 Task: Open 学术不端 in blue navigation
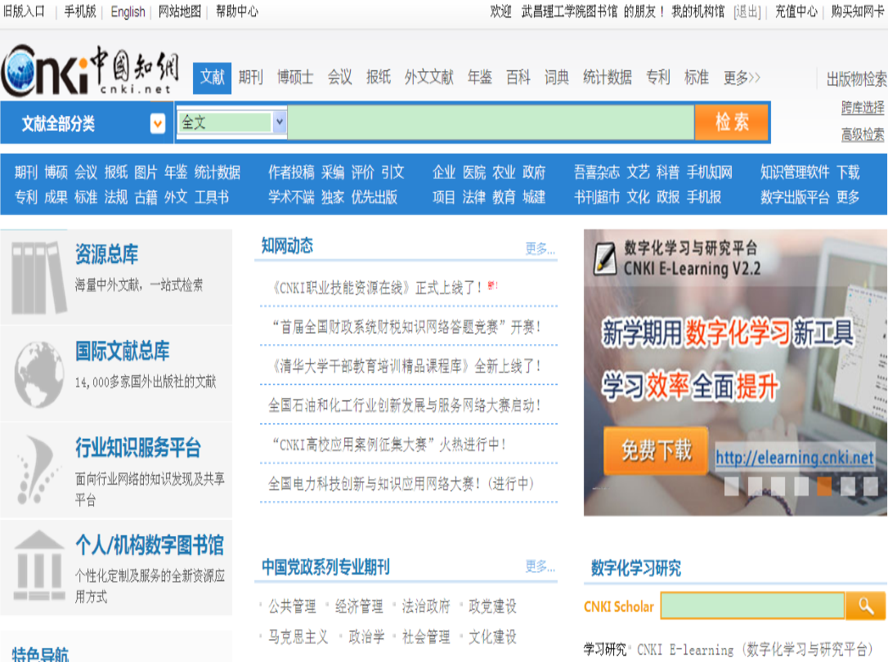(291, 197)
